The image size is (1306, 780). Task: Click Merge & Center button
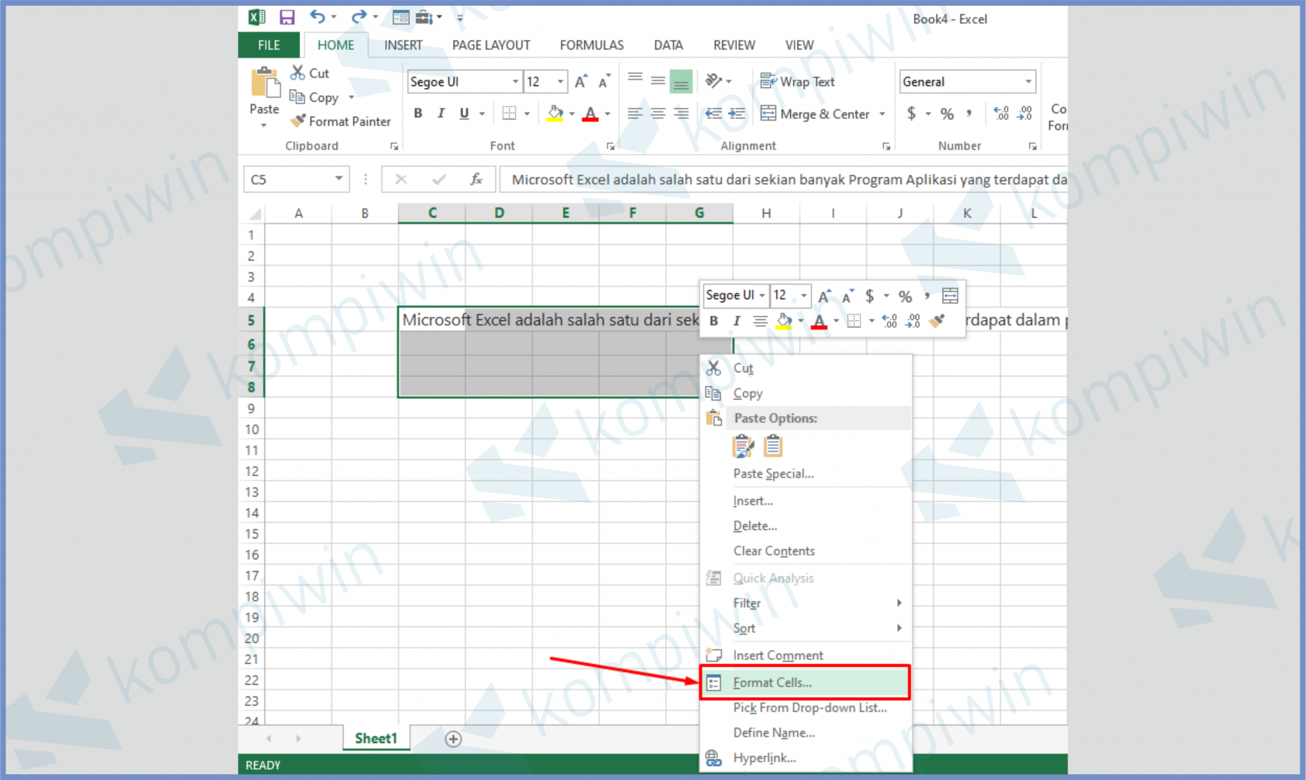point(816,114)
